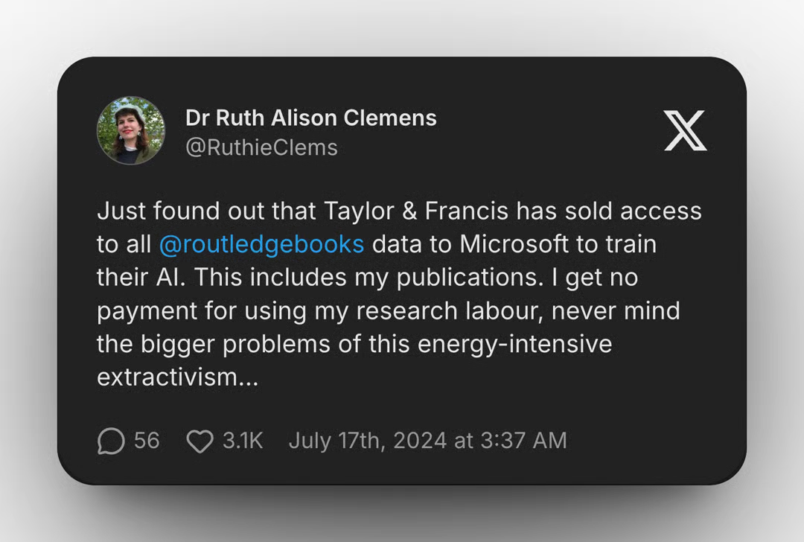Click the 56 replies count

click(147, 441)
